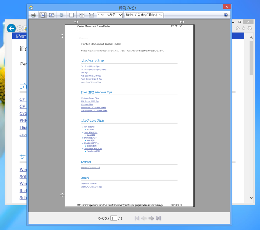The height and width of the screenshot is (230, 260).
Task: Click the bottom margin handle beside the page
Action: [x=62, y=195]
